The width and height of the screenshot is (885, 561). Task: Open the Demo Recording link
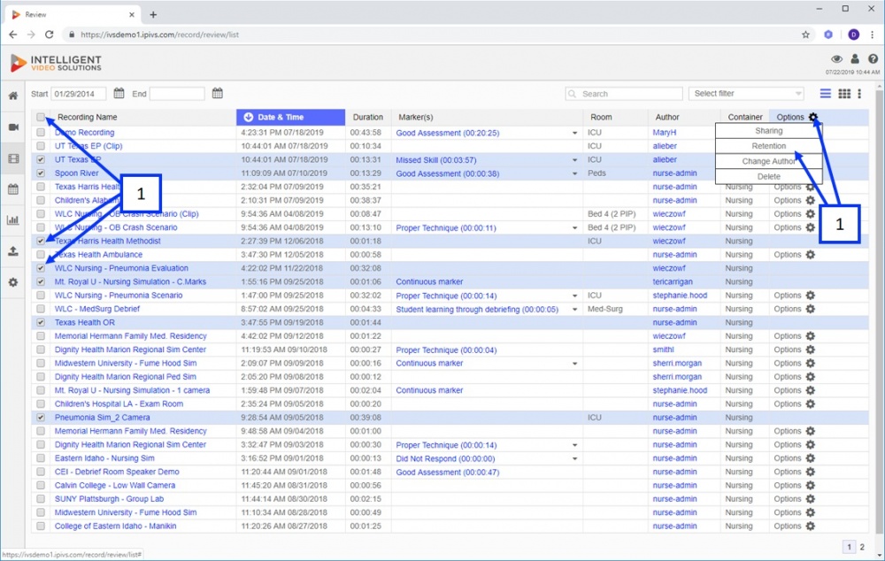(85, 132)
